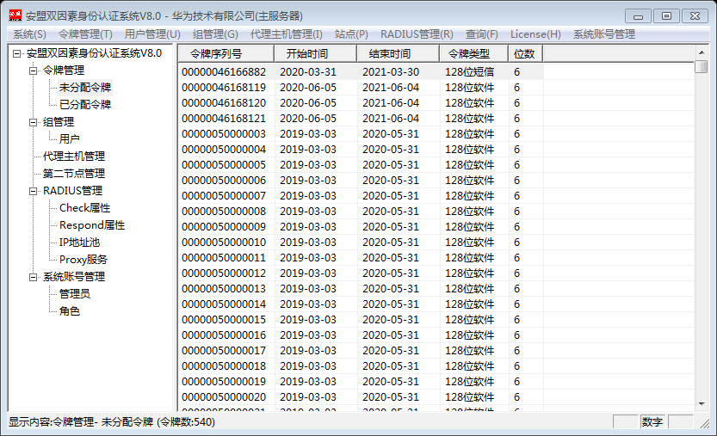The height and width of the screenshot is (436, 717).
Task: Select token row 00000050000004
Action: click(x=361, y=150)
